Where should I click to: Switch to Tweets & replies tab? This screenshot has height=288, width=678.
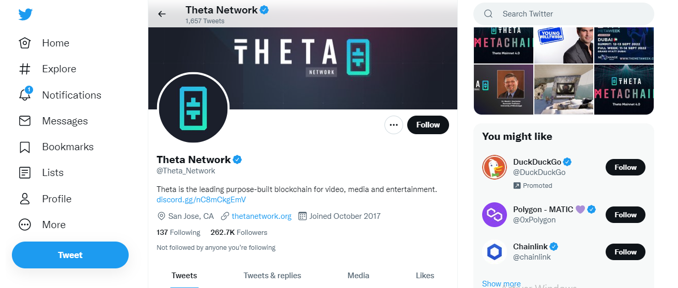click(272, 276)
